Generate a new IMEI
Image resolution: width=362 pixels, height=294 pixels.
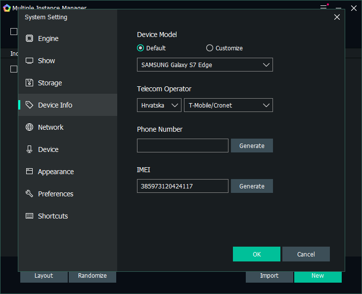tap(252, 186)
